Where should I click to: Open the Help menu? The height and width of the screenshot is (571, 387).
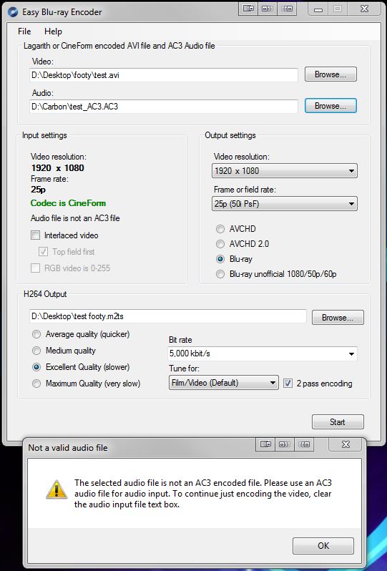click(x=53, y=31)
